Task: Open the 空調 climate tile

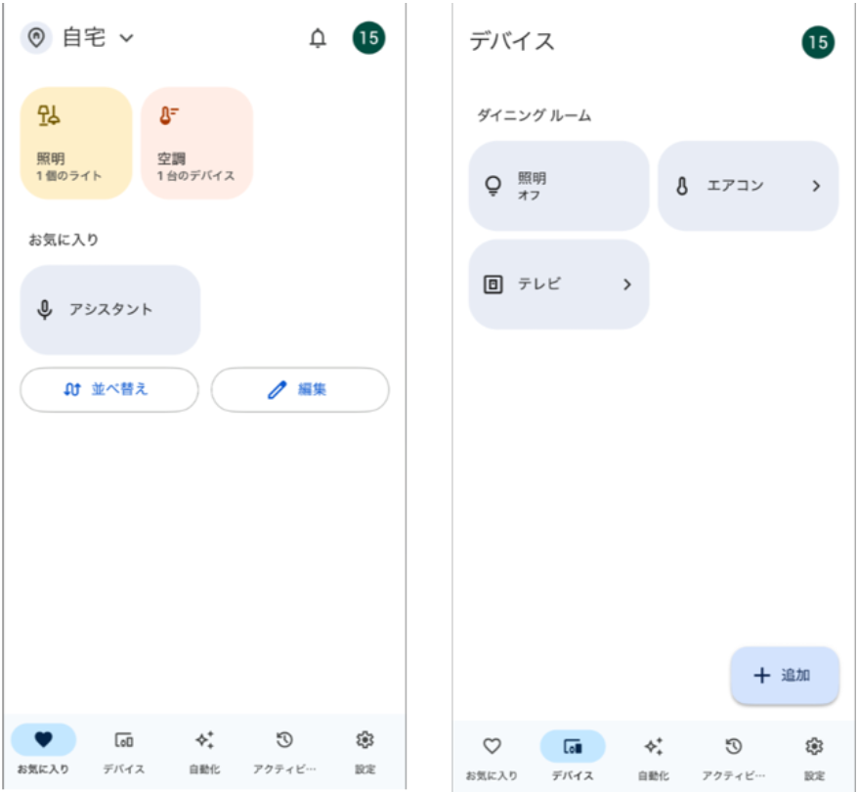Action: (196, 143)
